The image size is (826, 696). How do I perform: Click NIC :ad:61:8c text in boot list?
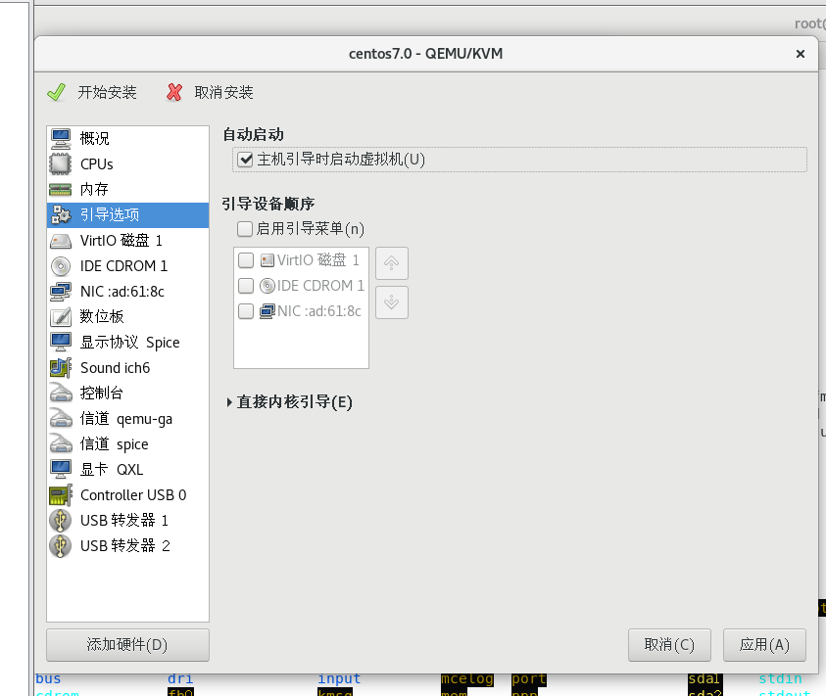(x=319, y=311)
